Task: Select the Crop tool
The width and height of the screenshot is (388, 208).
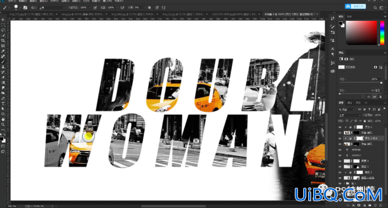Action: pyautogui.click(x=3, y=41)
